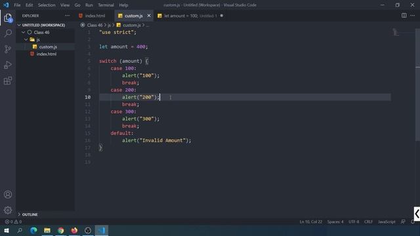This screenshot has width=420, height=236.
Task: Close the custom.js tab
Action: (149, 16)
